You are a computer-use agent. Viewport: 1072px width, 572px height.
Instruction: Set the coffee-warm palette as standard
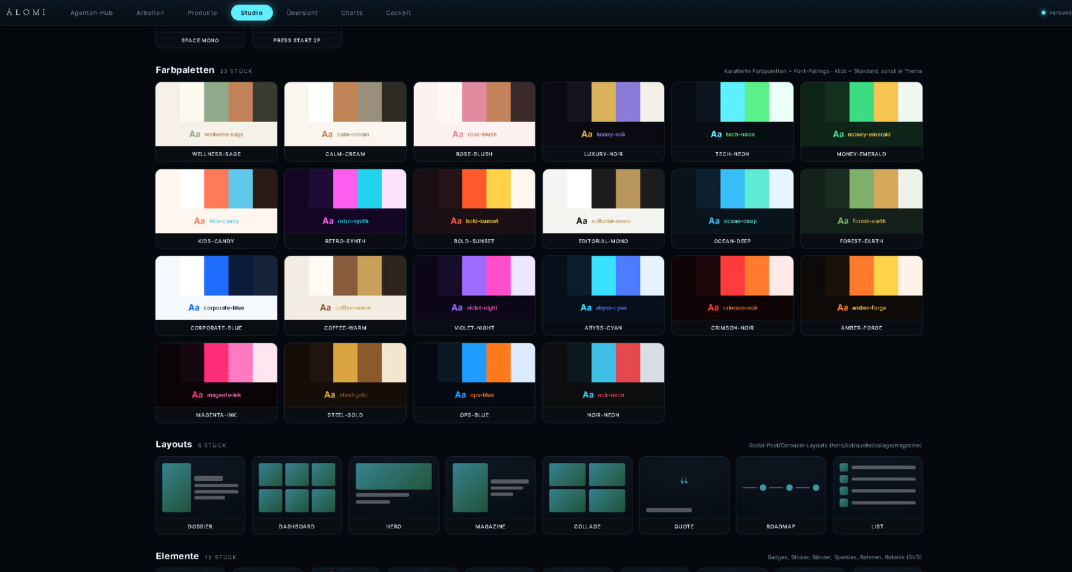[345, 295]
